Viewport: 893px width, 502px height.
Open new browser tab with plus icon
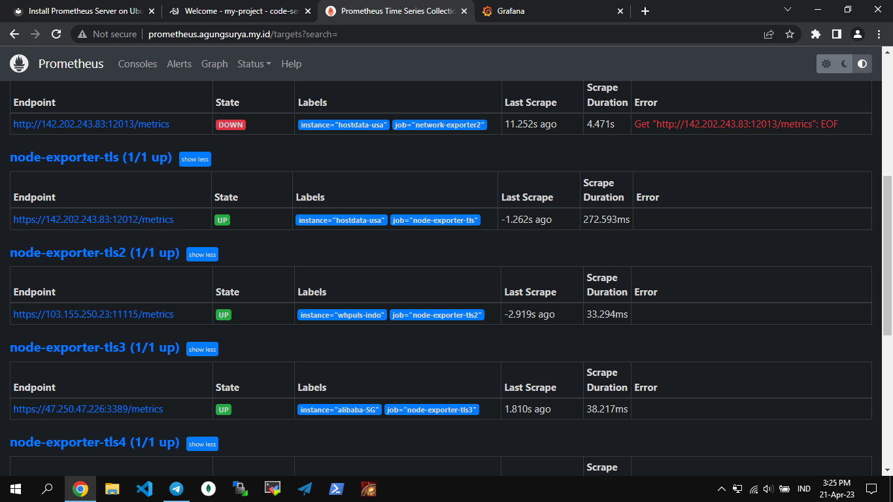click(x=645, y=11)
